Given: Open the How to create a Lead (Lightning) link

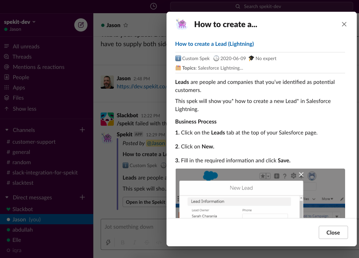Looking at the screenshot, I should (x=214, y=44).
